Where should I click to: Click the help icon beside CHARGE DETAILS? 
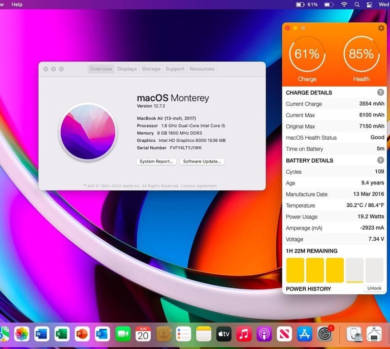pos(380,92)
